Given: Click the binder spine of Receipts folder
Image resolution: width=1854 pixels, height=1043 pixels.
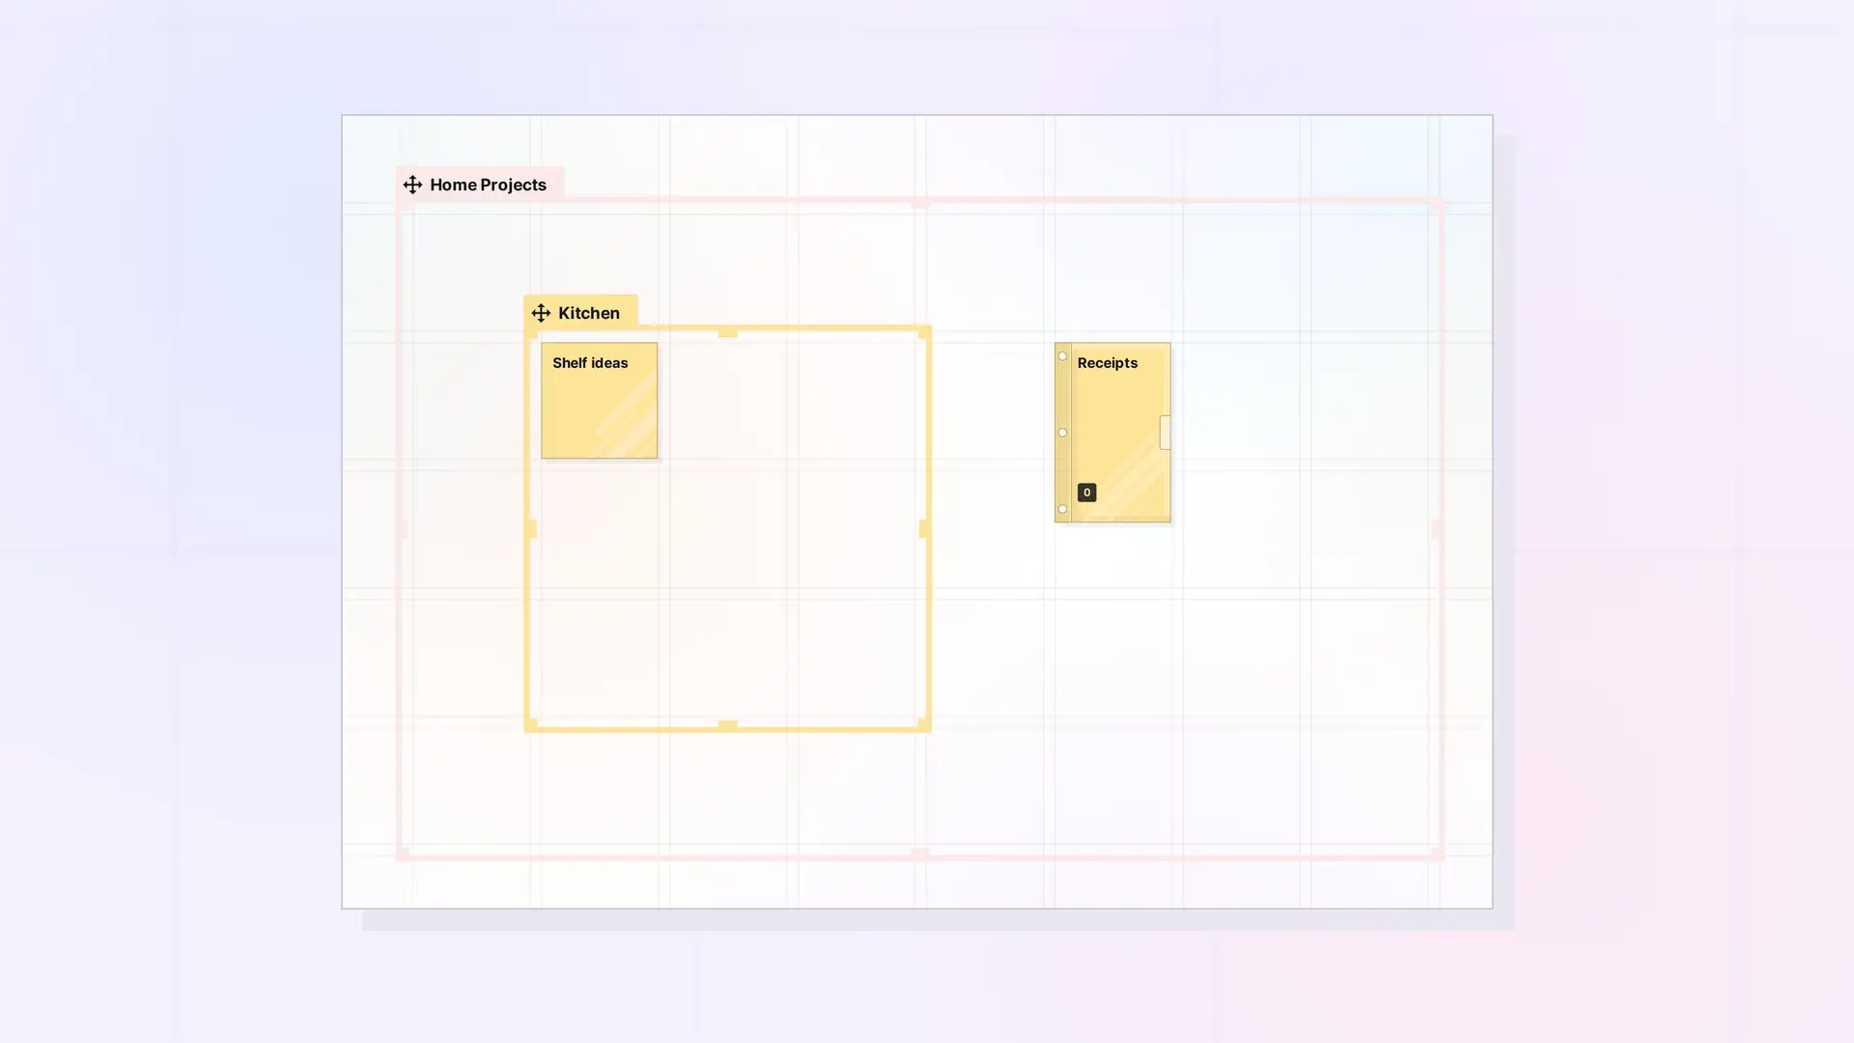Looking at the screenshot, I should pos(1062,433).
